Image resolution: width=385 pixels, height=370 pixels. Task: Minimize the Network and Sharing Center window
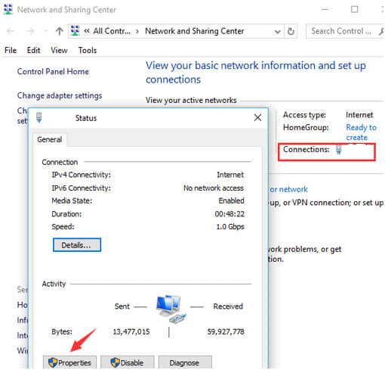coord(325,9)
